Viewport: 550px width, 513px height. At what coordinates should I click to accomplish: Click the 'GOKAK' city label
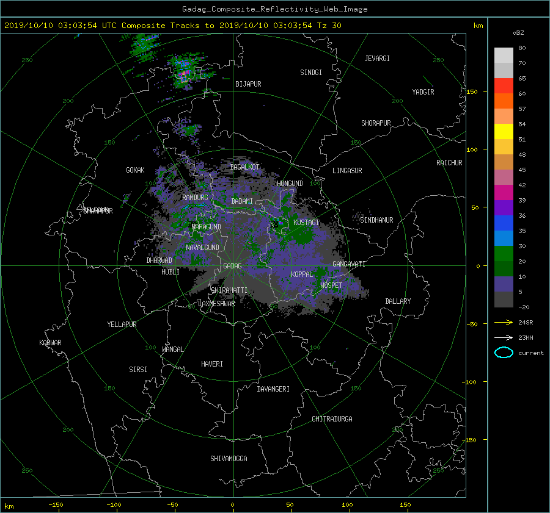(136, 170)
